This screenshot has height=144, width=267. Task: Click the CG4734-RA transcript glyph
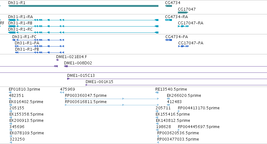168,20
